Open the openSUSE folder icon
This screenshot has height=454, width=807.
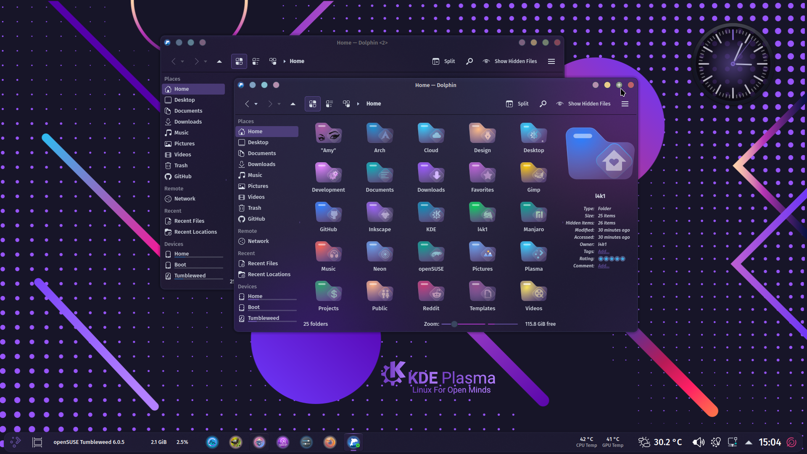(431, 252)
